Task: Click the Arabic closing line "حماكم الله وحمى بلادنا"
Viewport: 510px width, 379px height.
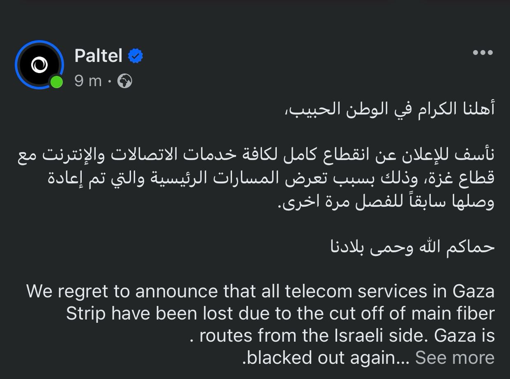Action: pyautogui.click(x=413, y=247)
